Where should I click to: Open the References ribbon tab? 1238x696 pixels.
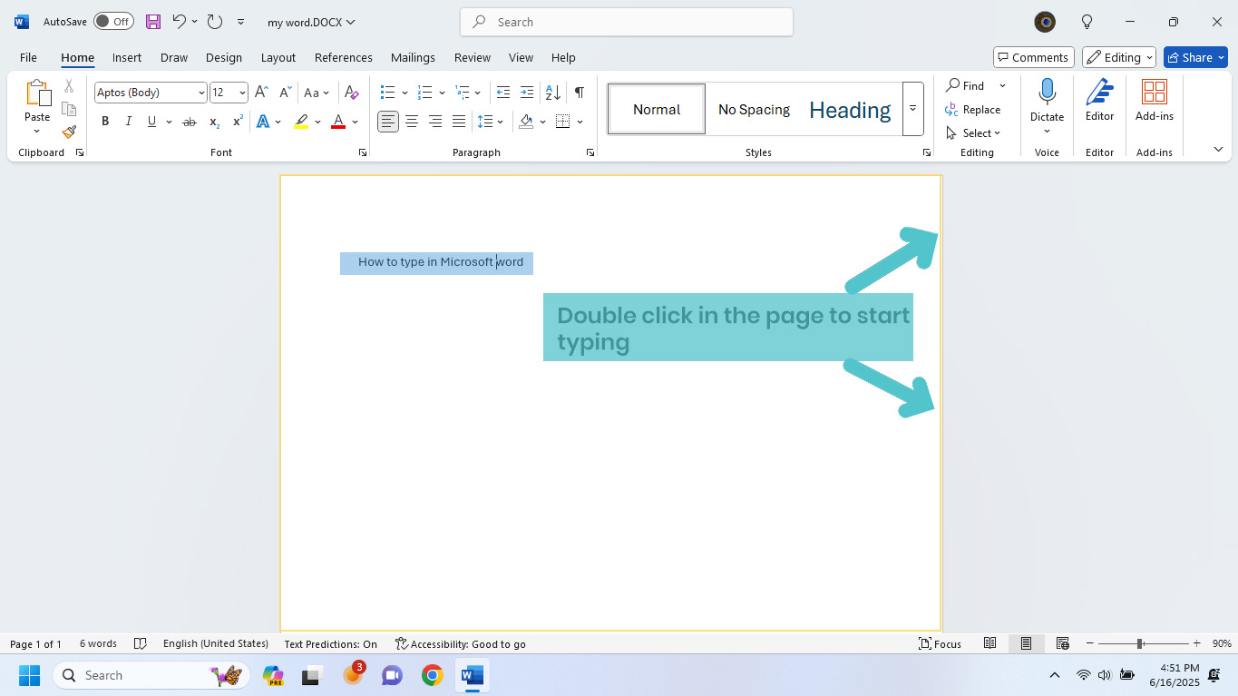tap(343, 57)
